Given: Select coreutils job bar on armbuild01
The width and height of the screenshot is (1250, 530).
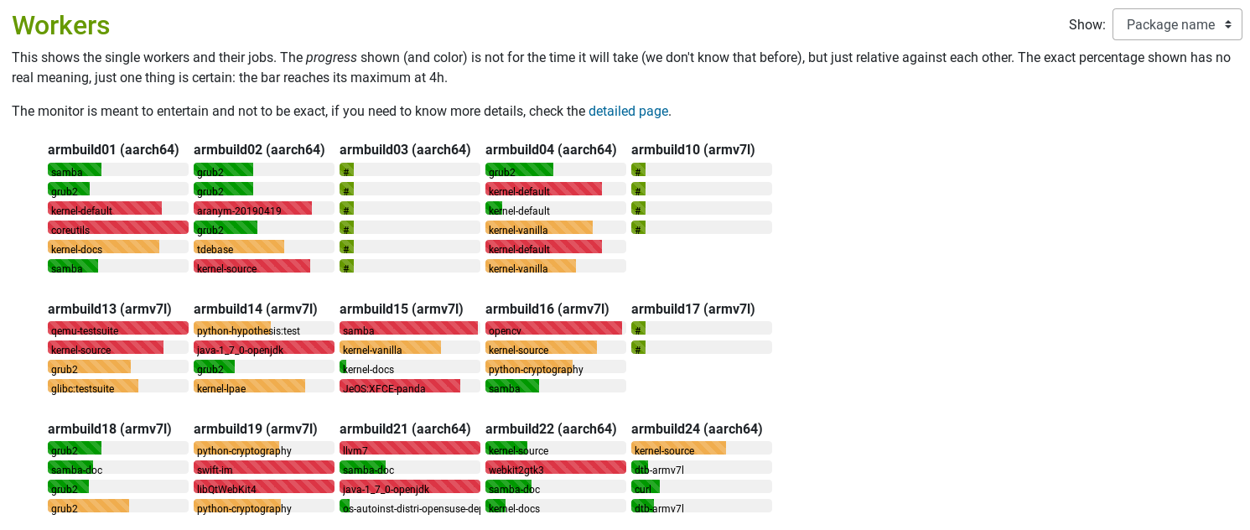Looking at the screenshot, I should (118, 227).
